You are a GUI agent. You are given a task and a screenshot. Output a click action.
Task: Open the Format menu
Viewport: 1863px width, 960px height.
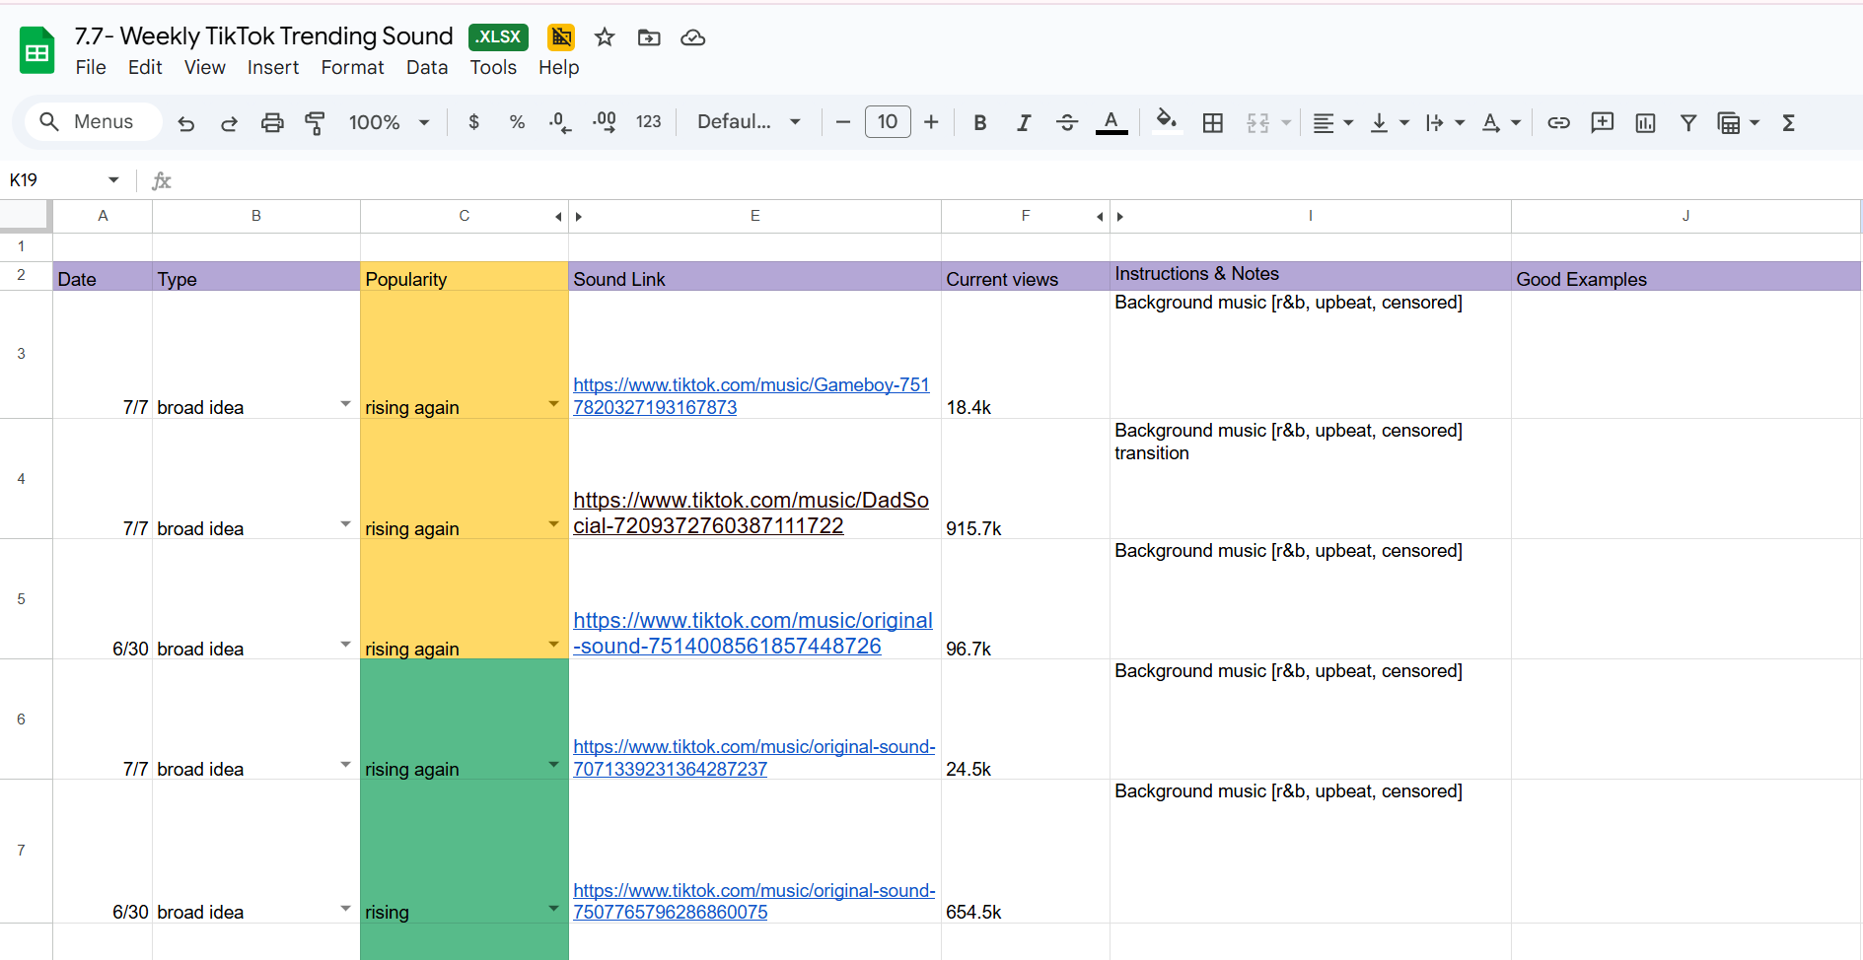pyautogui.click(x=352, y=67)
